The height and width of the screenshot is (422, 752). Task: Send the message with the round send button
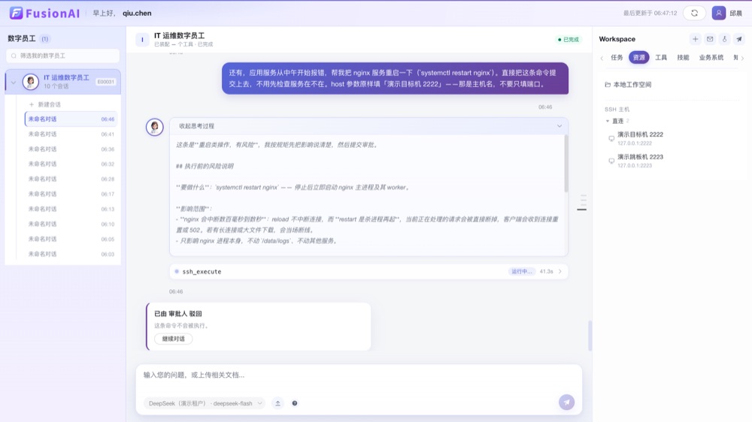click(566, 402)
